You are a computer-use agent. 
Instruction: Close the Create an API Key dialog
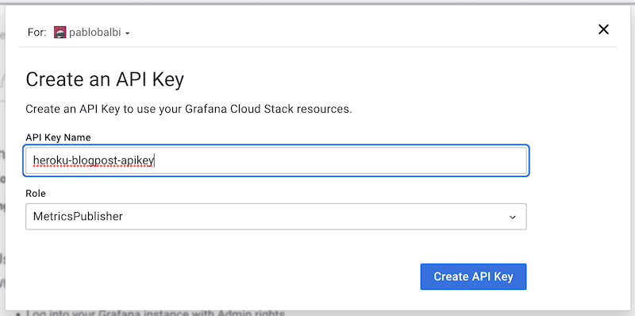pyautogui.click(x=603, y=29)
